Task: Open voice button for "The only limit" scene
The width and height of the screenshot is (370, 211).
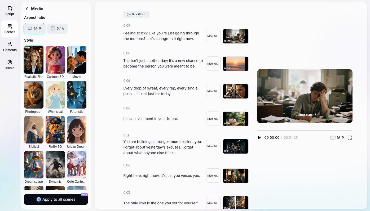Action: [213, 203]
